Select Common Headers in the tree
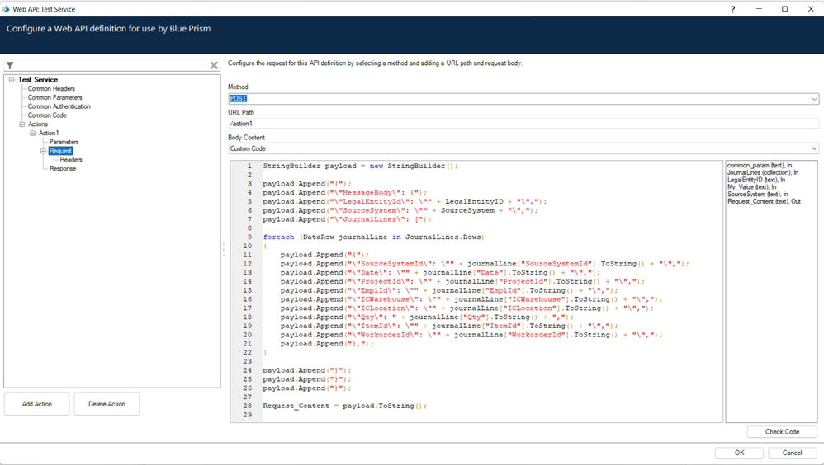Image resolution: width=824 pixels, height=465 pixels. click(51, 89)
